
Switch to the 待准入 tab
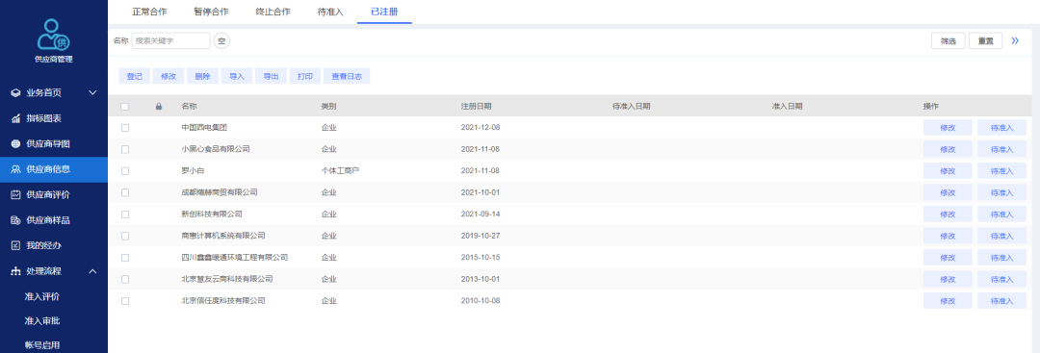tap(330, 12)
